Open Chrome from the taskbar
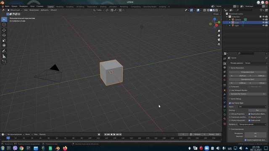The height and width of the screenshot is (151, 269). click(x=21, y=148)
